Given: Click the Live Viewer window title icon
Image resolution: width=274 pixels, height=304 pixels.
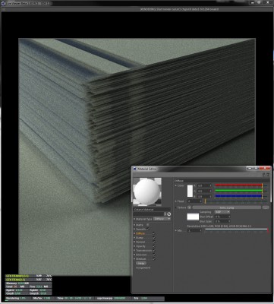Looking at the screenshot, I should coord(4,3).
